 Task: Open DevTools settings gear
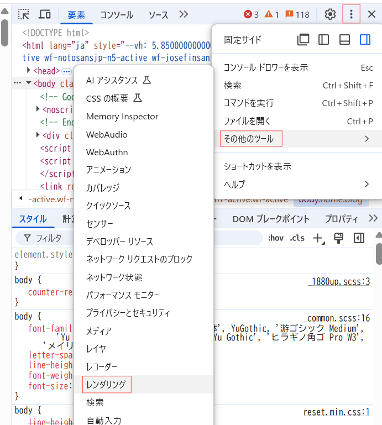[x=330, y=14]
